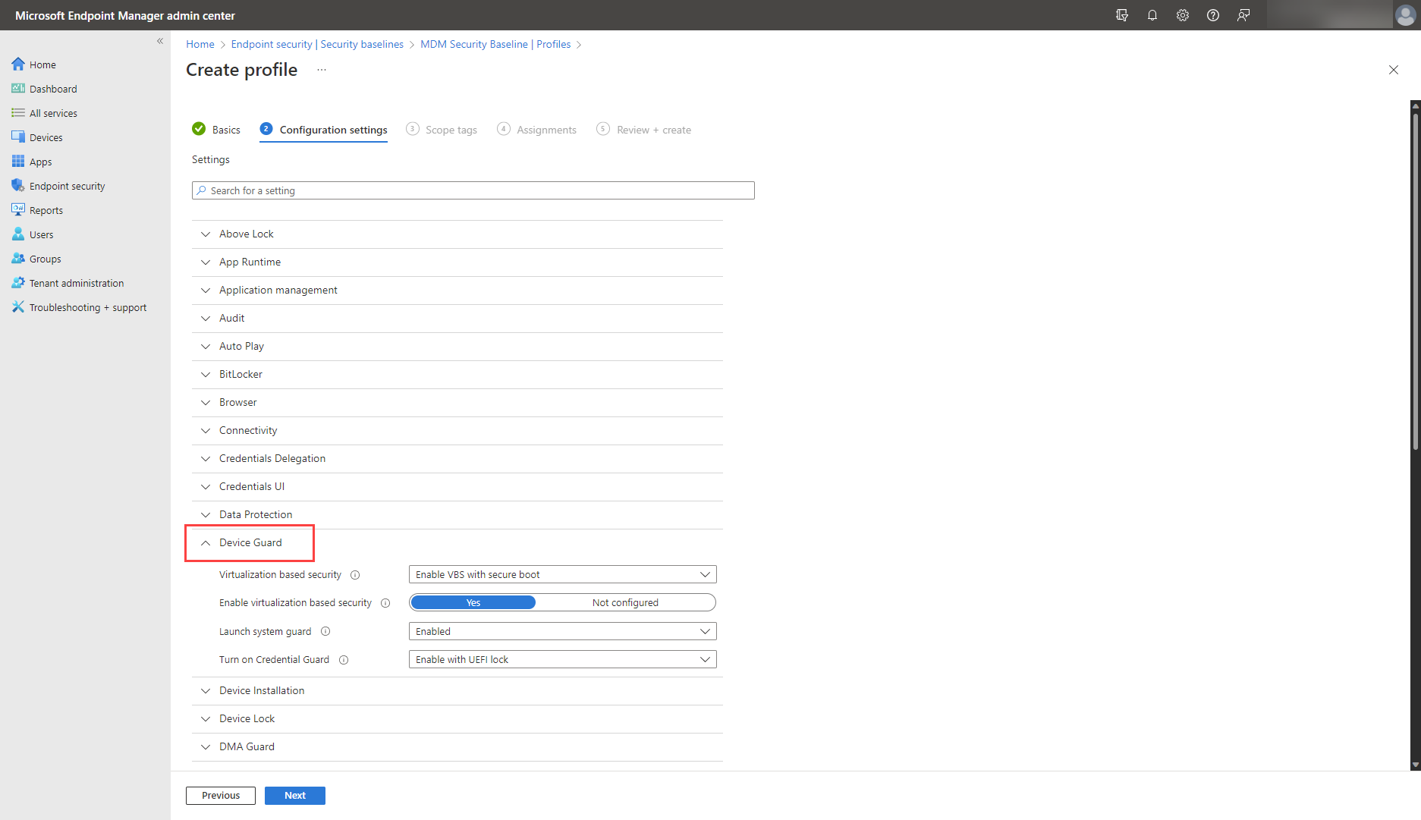The width and height of the screenshot is (1421, 820).
Task: Click the All services icon in sidebar
Action: click(18, 113)
